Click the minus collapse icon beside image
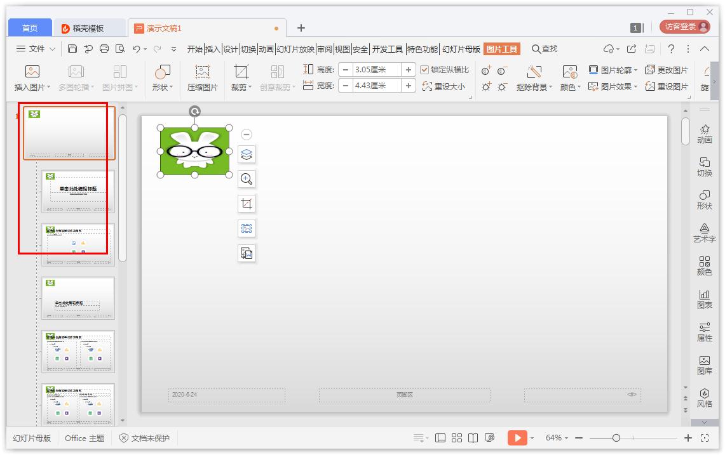Screen dimensions: 725x455 click(x=247, y=135)
